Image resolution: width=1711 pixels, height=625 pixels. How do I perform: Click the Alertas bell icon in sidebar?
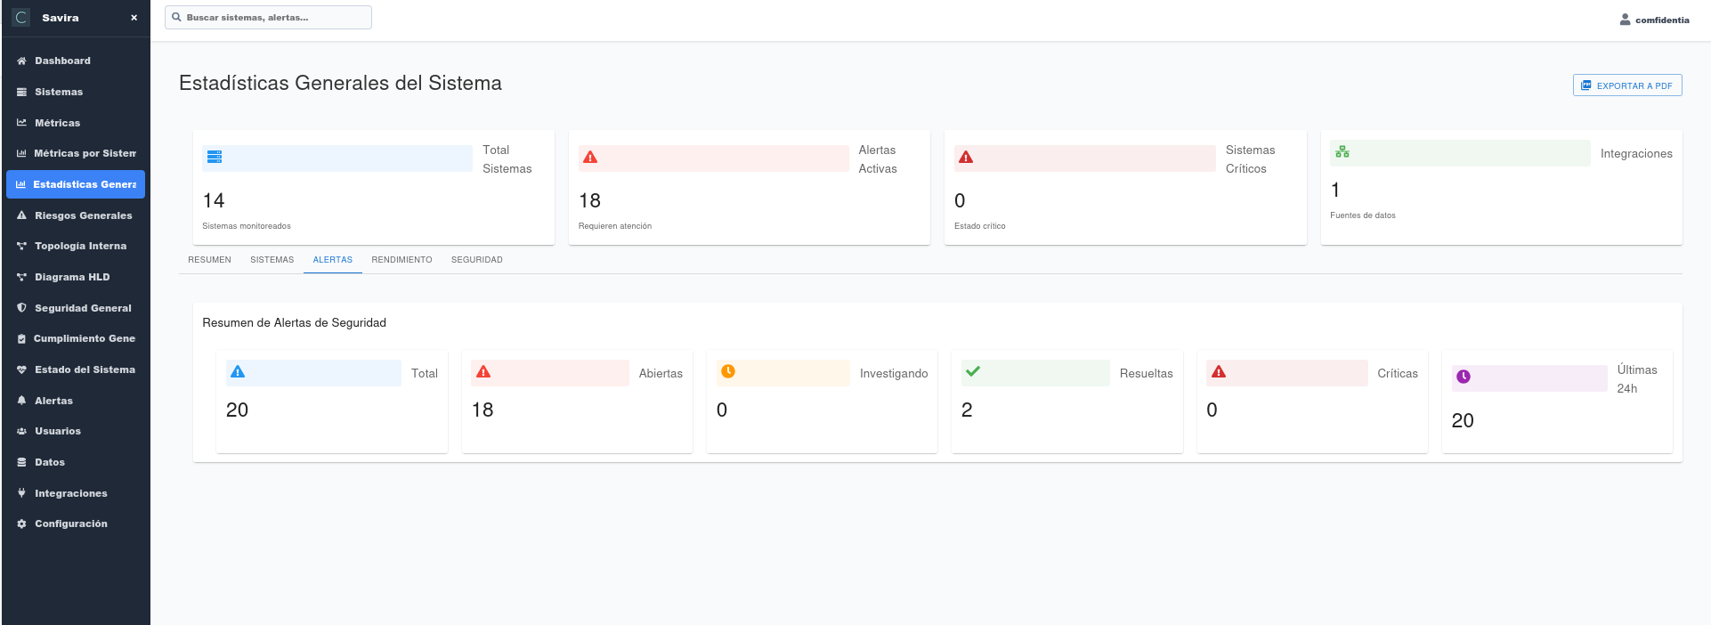pos(21,401)
